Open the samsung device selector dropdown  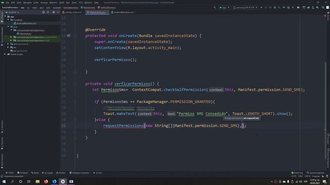245,7
